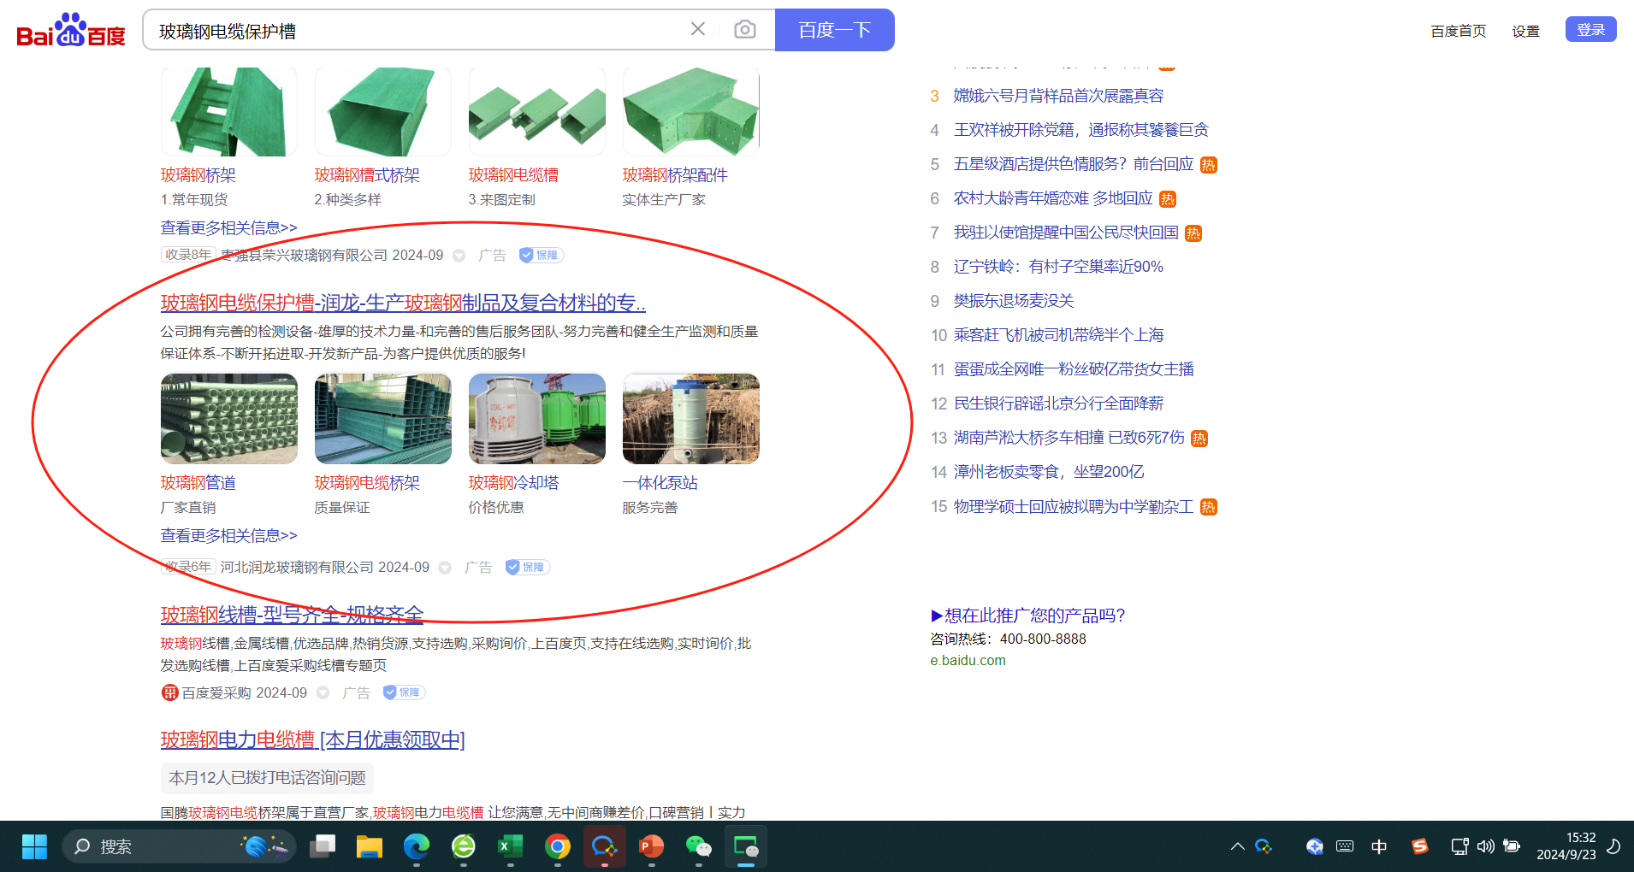
Task: Open the 玻璃钢电力电缆槽 [本月优惠领取中] result
Action: 313,739
